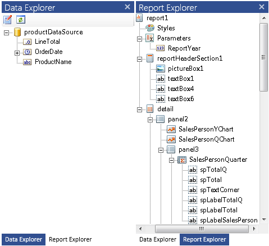The image size is (269, 246).
Task: Select the SalesPersonQChart label
Action: pos(207,139)
